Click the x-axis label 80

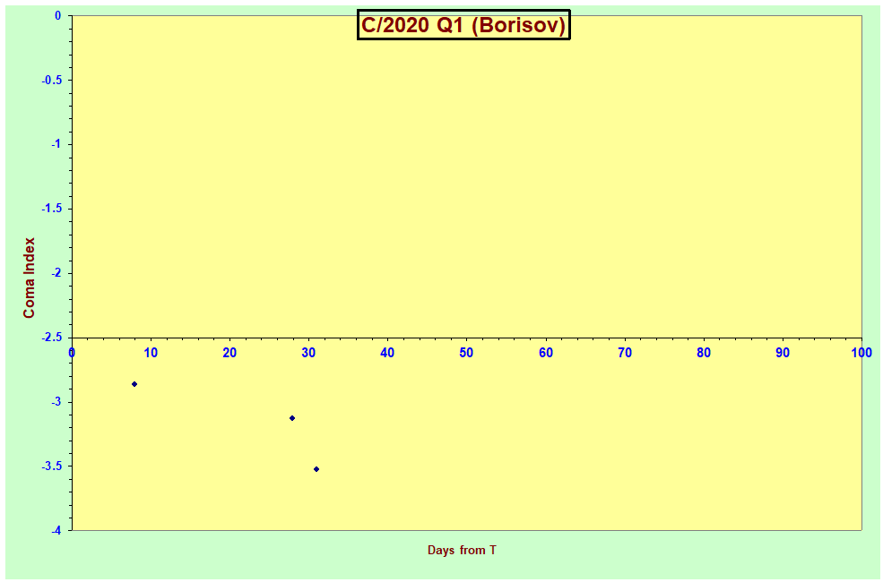click(704, 353)
